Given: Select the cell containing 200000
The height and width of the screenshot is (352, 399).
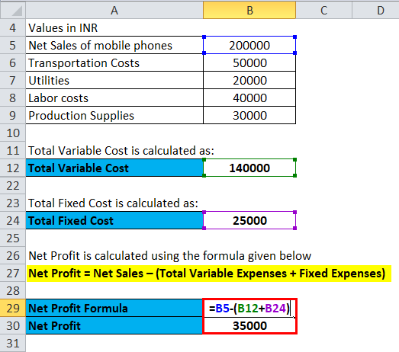Looking at the screenshot, I should coord(249,45).
